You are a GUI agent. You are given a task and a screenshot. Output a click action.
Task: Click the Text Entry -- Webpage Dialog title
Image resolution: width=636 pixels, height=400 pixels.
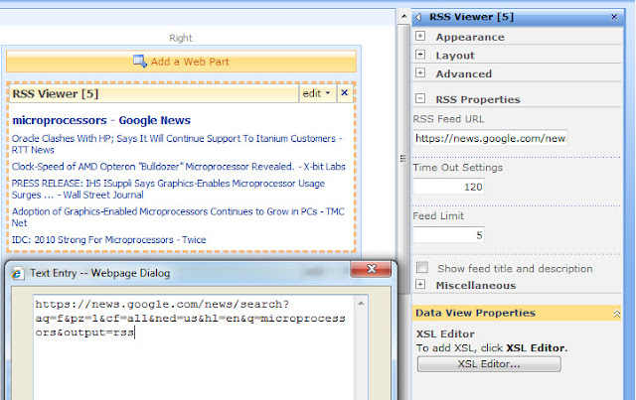(x=99, y=273)
